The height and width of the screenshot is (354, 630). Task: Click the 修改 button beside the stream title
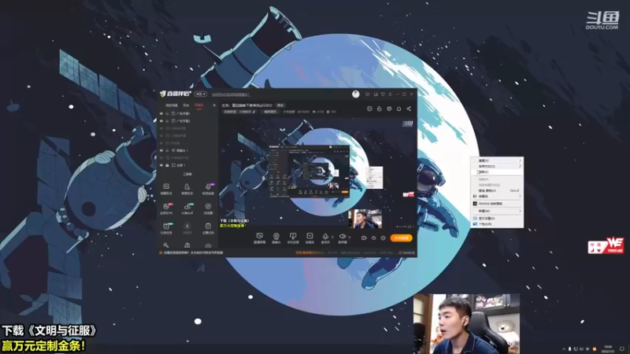pos(280,105)
